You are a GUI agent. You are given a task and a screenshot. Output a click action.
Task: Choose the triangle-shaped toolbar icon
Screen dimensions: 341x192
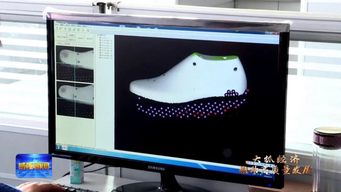coord(83,30)
